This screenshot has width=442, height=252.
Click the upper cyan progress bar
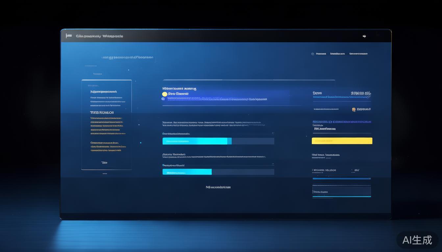(197, 141)
